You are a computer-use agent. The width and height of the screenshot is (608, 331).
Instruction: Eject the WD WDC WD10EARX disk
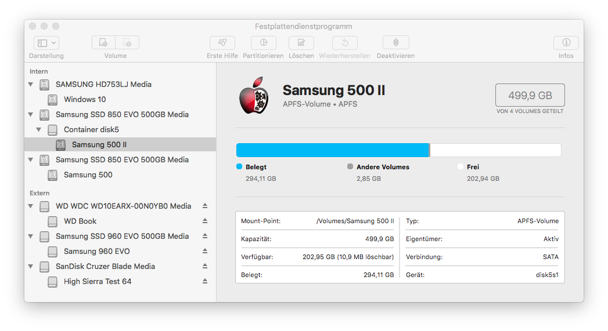pos(205,206)
